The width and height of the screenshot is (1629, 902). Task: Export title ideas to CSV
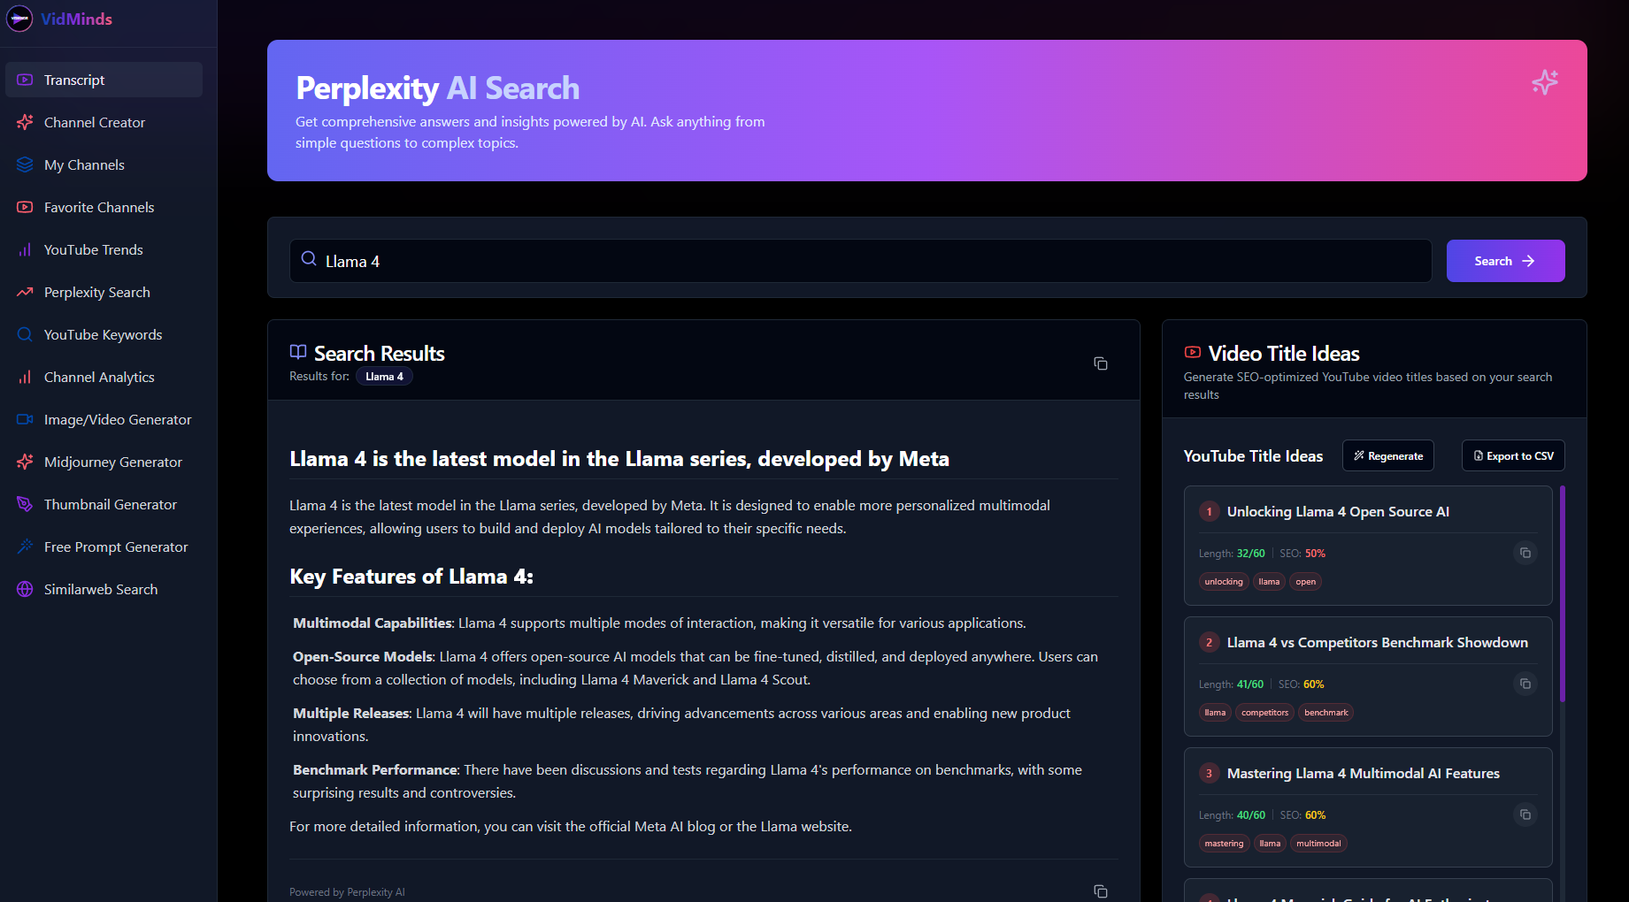1513,455
